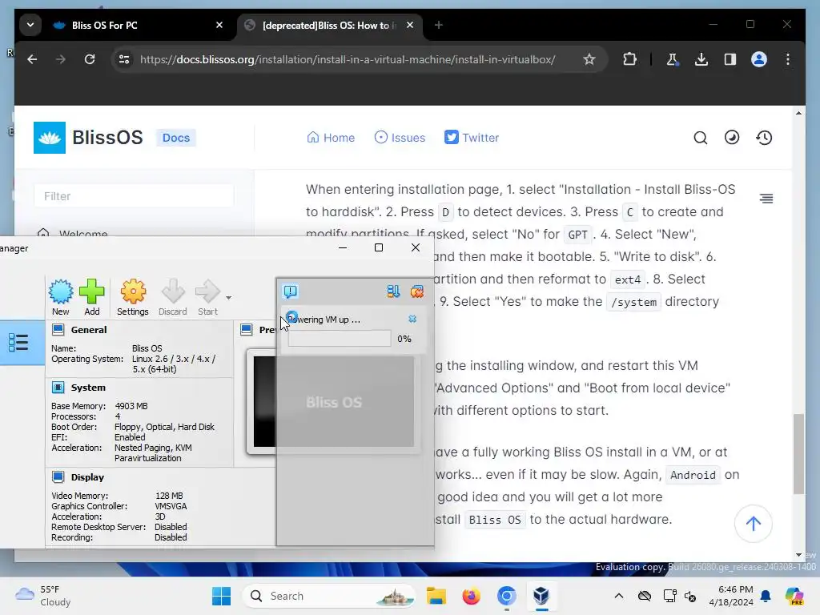
Task: Click the Powering VM up progress bar
Action: click(339, 339)
